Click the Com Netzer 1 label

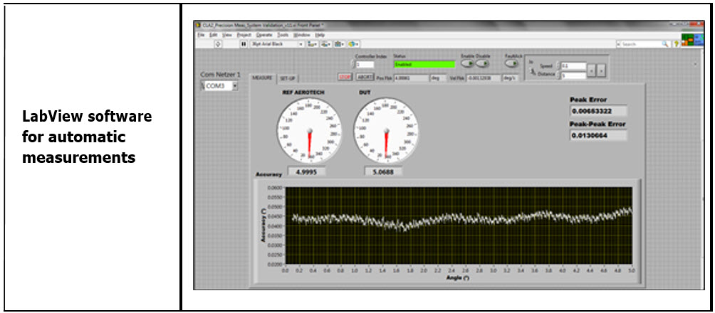(220, 75)
